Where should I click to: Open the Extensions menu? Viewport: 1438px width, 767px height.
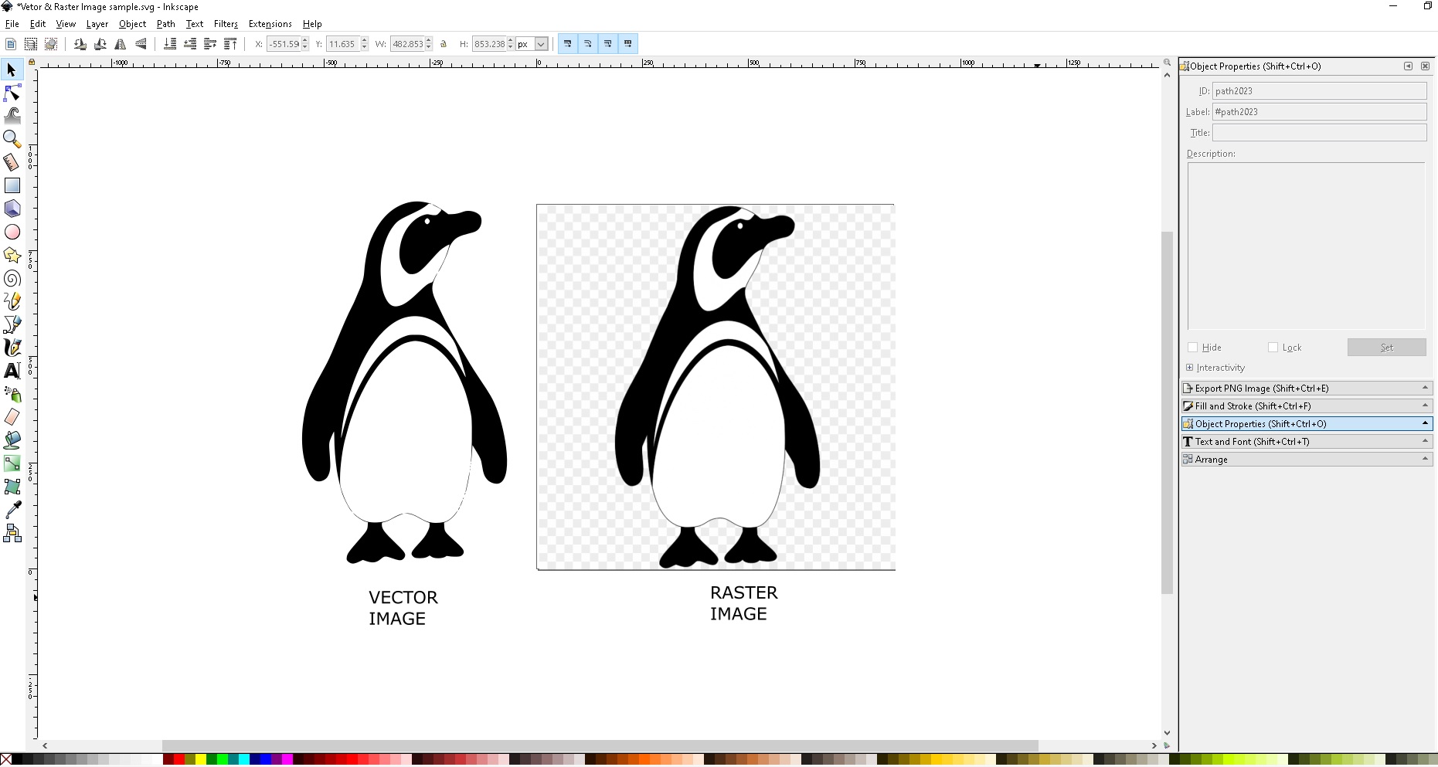click(270, 24)
